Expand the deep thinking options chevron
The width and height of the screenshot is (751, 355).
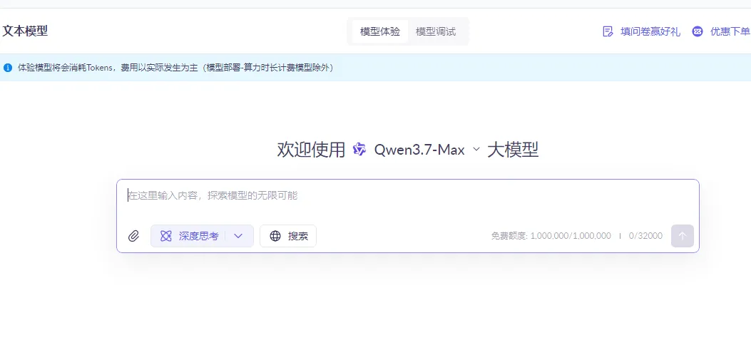[238, 236]
